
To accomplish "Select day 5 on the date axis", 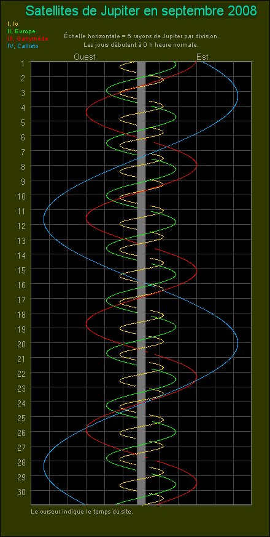I will tap(23, 122).
